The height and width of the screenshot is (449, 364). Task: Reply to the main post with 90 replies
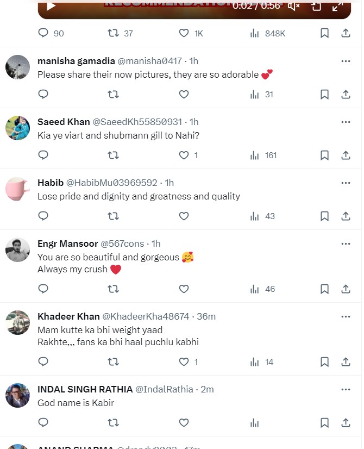pyautogui.click(x=43, y=33)
